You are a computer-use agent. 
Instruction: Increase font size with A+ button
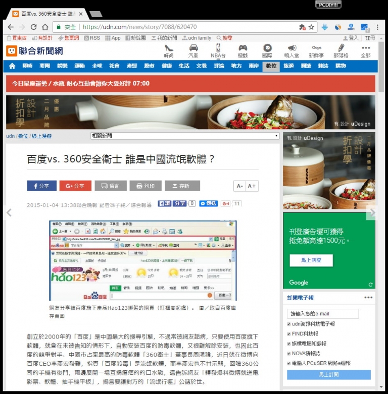click(x=252, y=186)
